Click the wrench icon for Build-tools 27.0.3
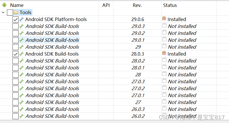 point(21,82)
